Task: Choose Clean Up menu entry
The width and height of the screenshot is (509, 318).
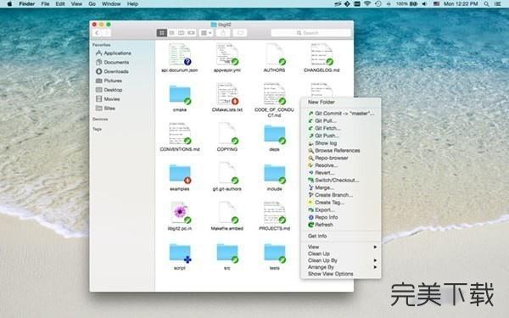Action: click(x=341, y=254)
